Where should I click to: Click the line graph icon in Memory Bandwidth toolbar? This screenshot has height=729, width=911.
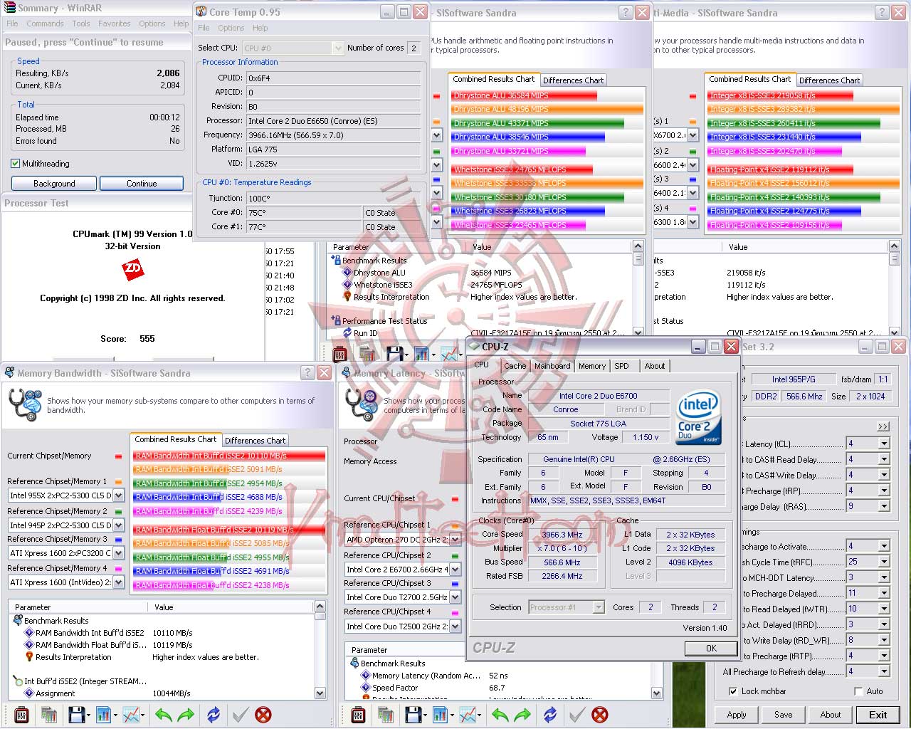(x=132, y=714)
